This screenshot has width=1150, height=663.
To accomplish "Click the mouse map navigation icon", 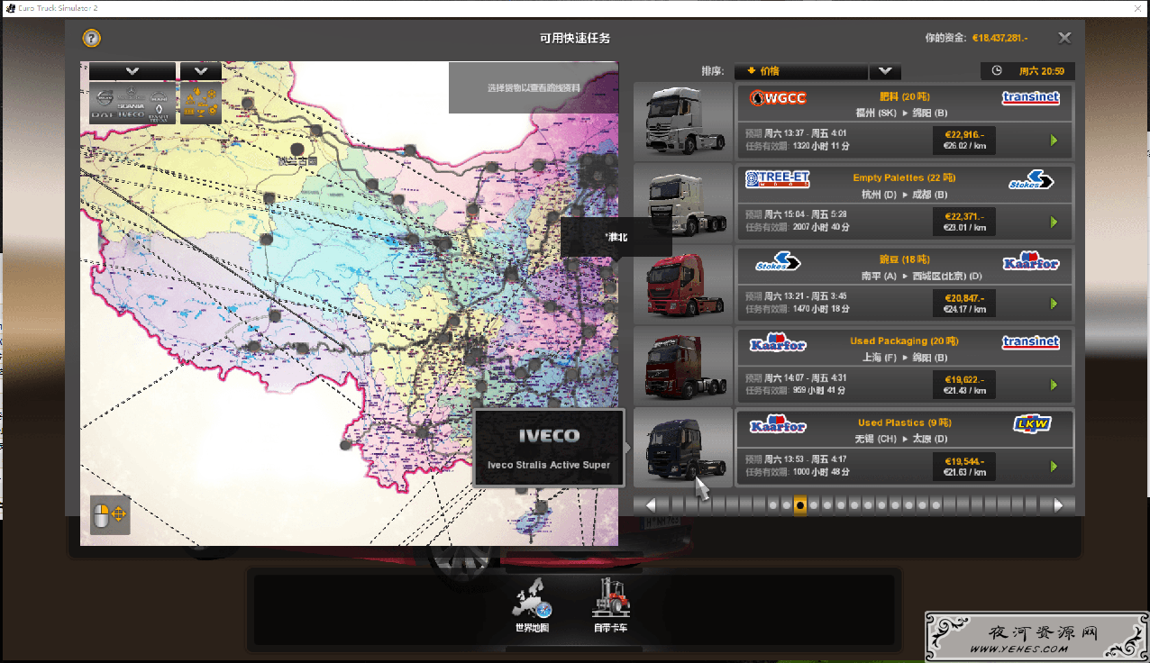I will coord(110,515).
